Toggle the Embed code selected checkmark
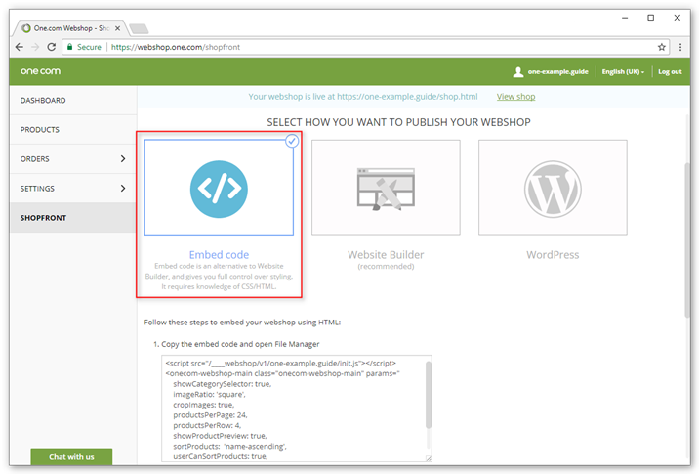699x474 pixels. (x=292, y=141)
